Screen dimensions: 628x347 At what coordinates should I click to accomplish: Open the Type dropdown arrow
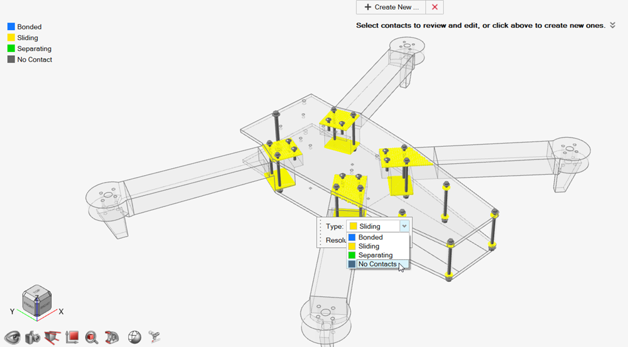click(404, 226)
